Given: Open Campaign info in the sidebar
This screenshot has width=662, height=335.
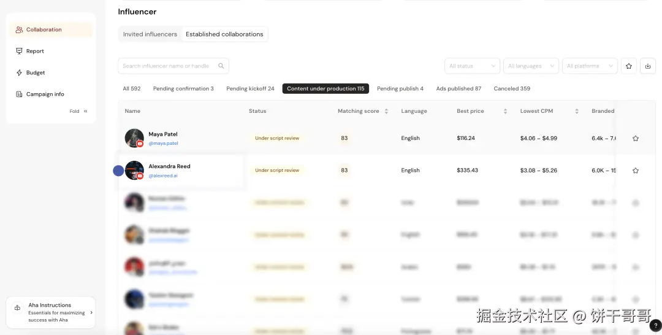Looking at the screenshot, I should 51,94.
